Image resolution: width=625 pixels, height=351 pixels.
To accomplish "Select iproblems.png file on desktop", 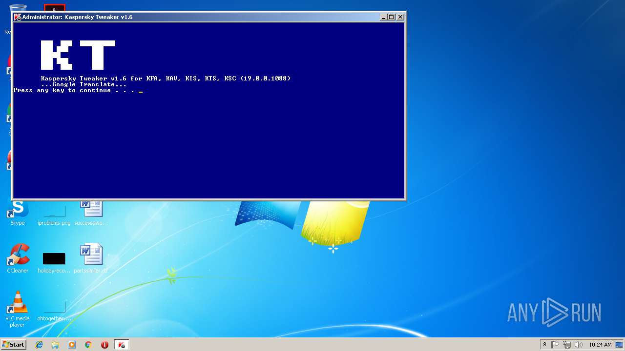I will [54, 214].
